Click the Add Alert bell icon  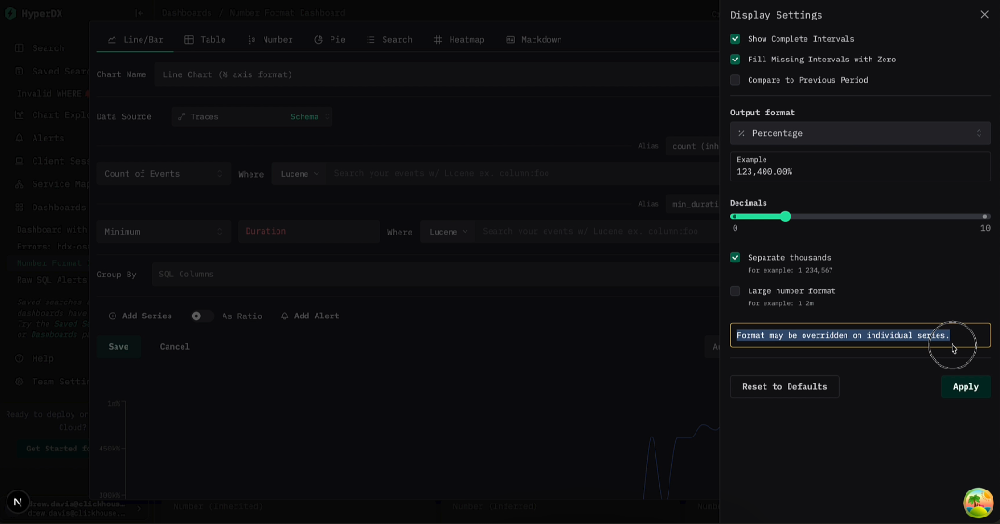click(x=284, y=316)
